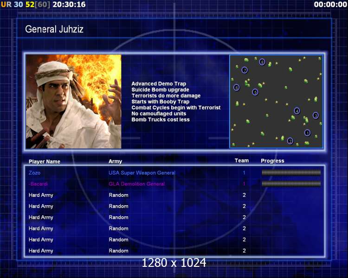Click "Combat Cycles begin with Terrorist" text

pos(176,108)
